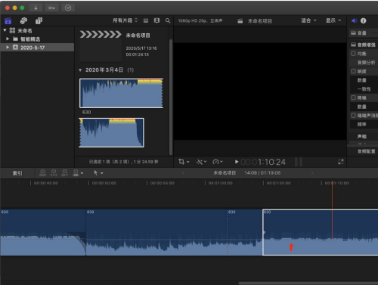The image size is (378, 285).
Task: Insert selected clip into the timeline
Action: (54, 173)
